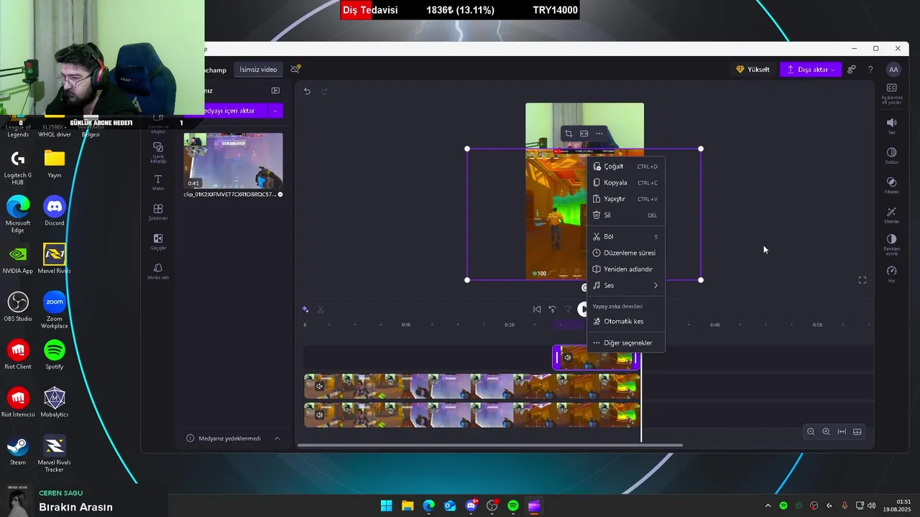Choose Böl to split the clip
The image size is (920, 517).
coord(625,237)
